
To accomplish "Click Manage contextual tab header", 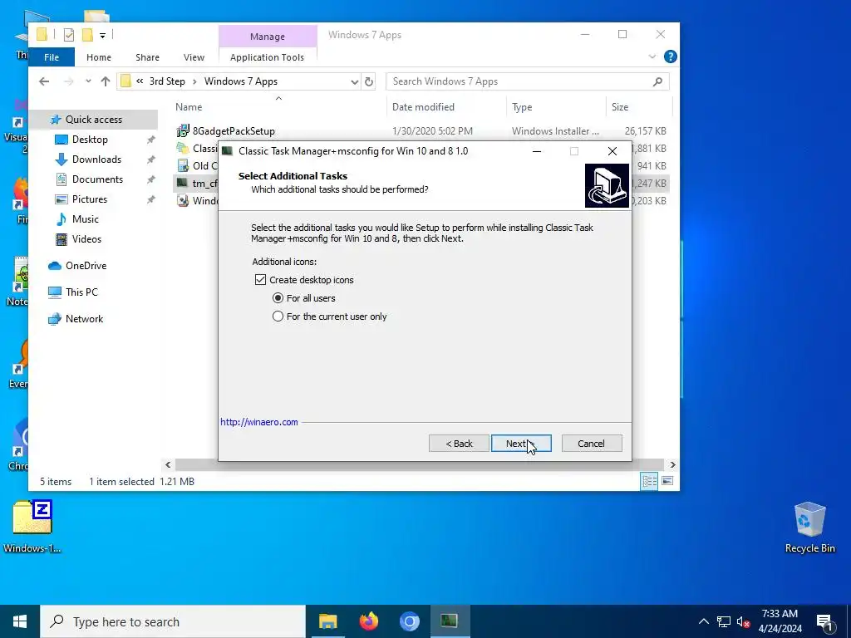I will [268, 37].
